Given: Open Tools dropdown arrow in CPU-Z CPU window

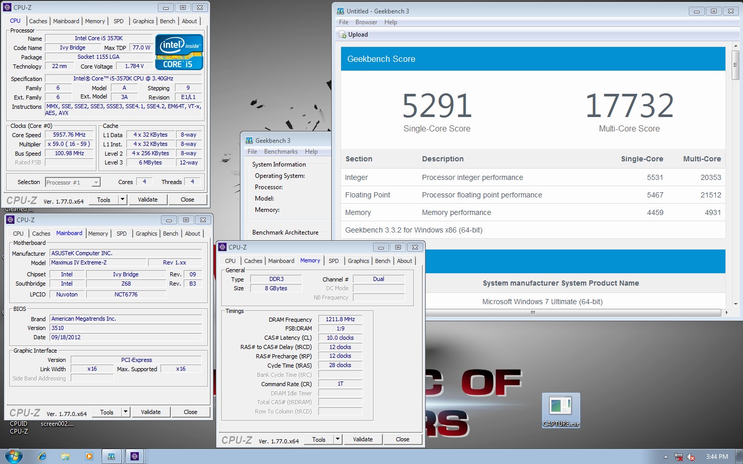Looking at the screenshot, I should (x=123, y=200).
